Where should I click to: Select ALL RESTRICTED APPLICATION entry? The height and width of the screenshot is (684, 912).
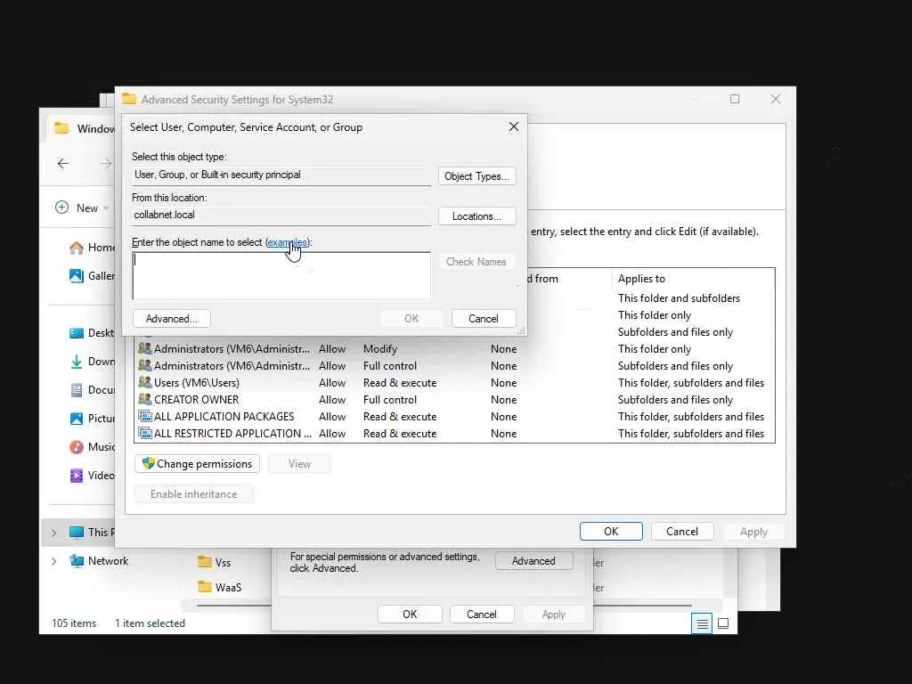pyautogui.click(x=454, y=434)
